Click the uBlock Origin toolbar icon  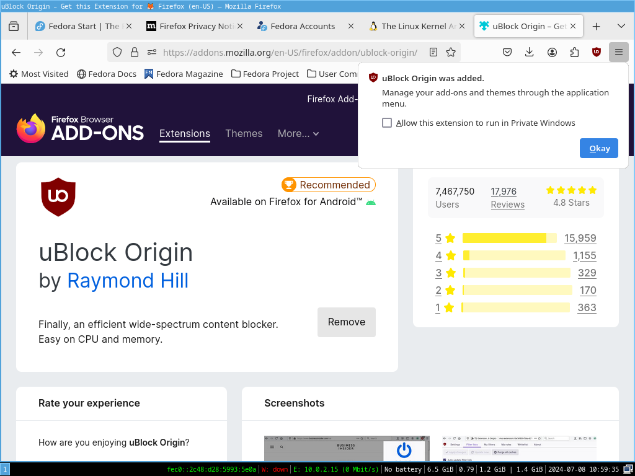(596, 52)
